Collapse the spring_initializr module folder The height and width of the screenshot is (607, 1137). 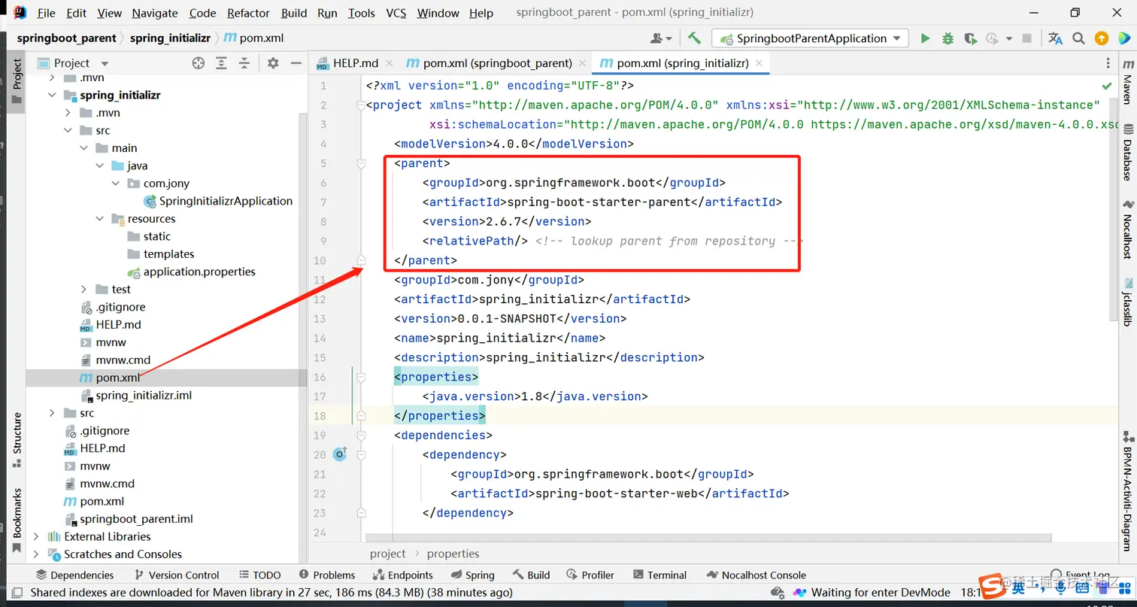point(51,96)
